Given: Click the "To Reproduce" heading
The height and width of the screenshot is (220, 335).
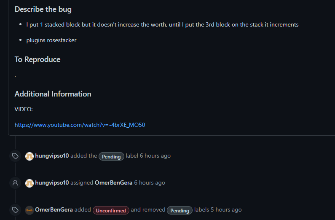Looking at the screenshot, I should (38, 59).
